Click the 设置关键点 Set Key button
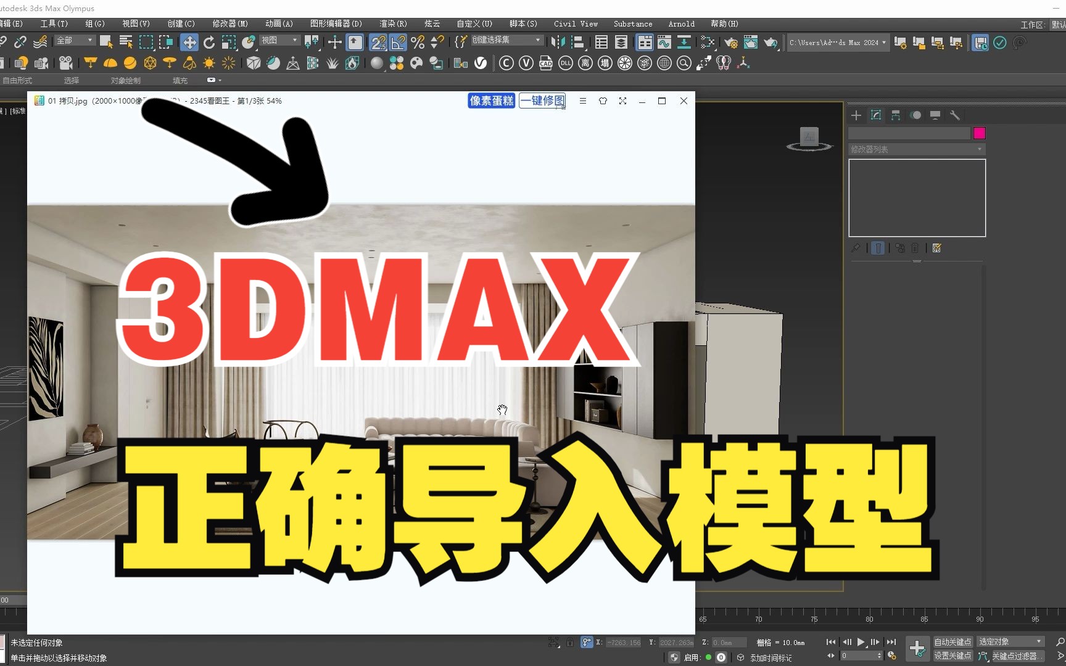 click(952, 656)
